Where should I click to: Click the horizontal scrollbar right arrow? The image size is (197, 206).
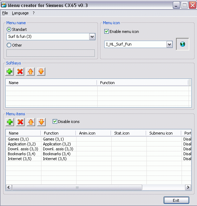[x=188, y=187]
